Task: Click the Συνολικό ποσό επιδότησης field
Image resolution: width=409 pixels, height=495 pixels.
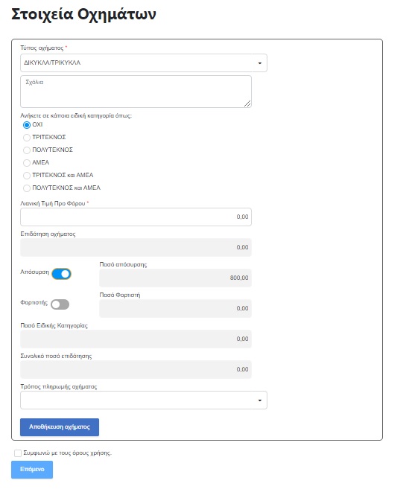Action: (x=136, y=369)
